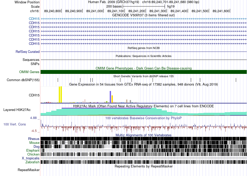
Task: Click the Rhesus alignment label
Action: pos(34,139)
